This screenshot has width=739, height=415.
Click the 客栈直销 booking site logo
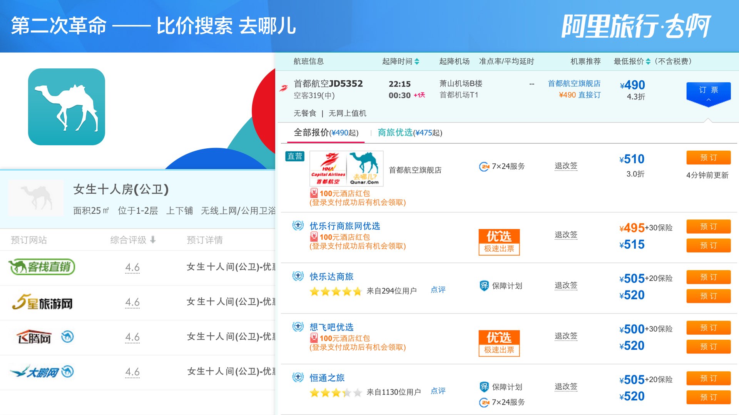pos(42,267)
